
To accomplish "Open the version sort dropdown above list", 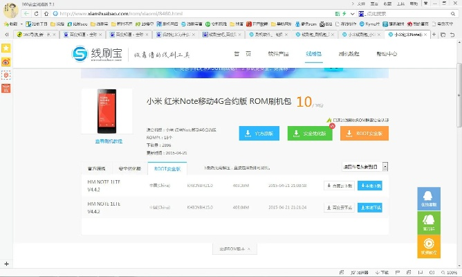I will pos(364,167).
